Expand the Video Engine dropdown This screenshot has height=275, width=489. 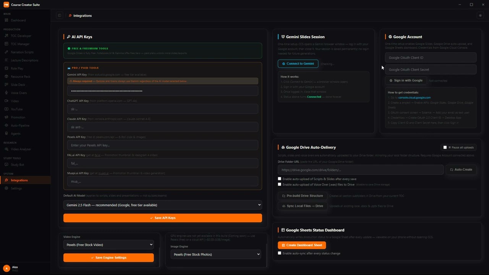(x=108, y=245)
